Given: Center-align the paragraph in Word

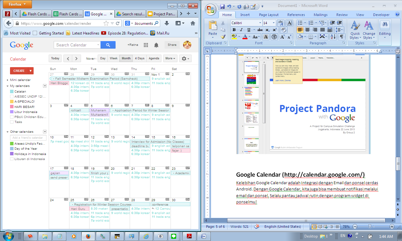Looking at the screenshot, I should (307, 30).
